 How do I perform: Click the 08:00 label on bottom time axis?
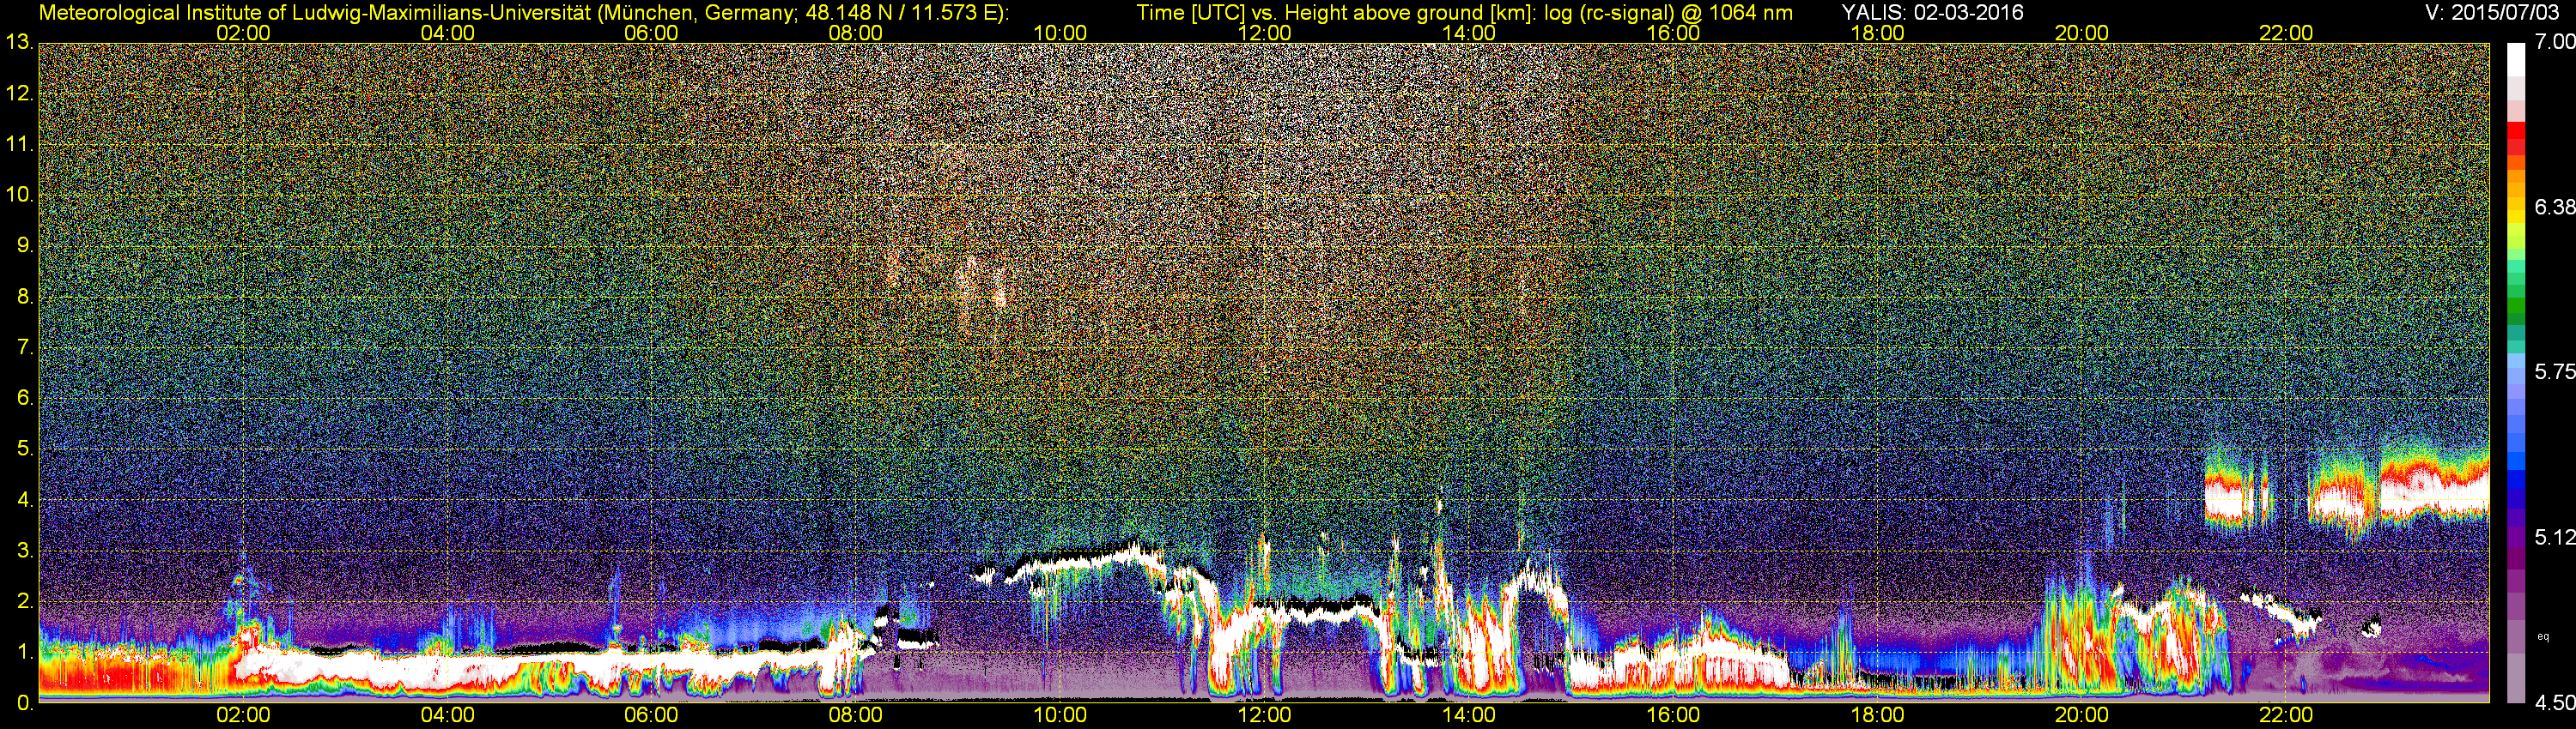coord(856,716)
